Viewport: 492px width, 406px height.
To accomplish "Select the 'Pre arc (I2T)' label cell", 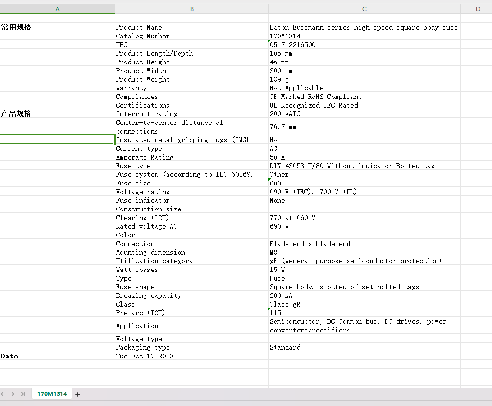I will [192, 312].
